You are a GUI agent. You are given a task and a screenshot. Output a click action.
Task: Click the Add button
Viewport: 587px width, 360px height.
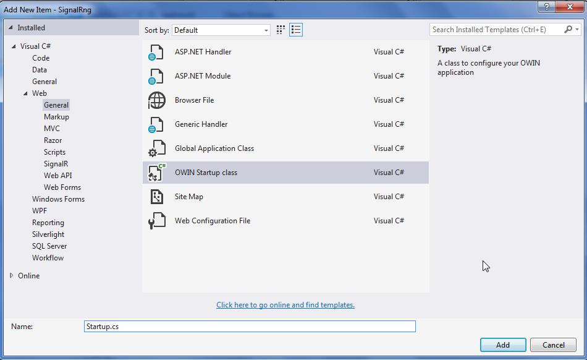(x=503, y=345)
